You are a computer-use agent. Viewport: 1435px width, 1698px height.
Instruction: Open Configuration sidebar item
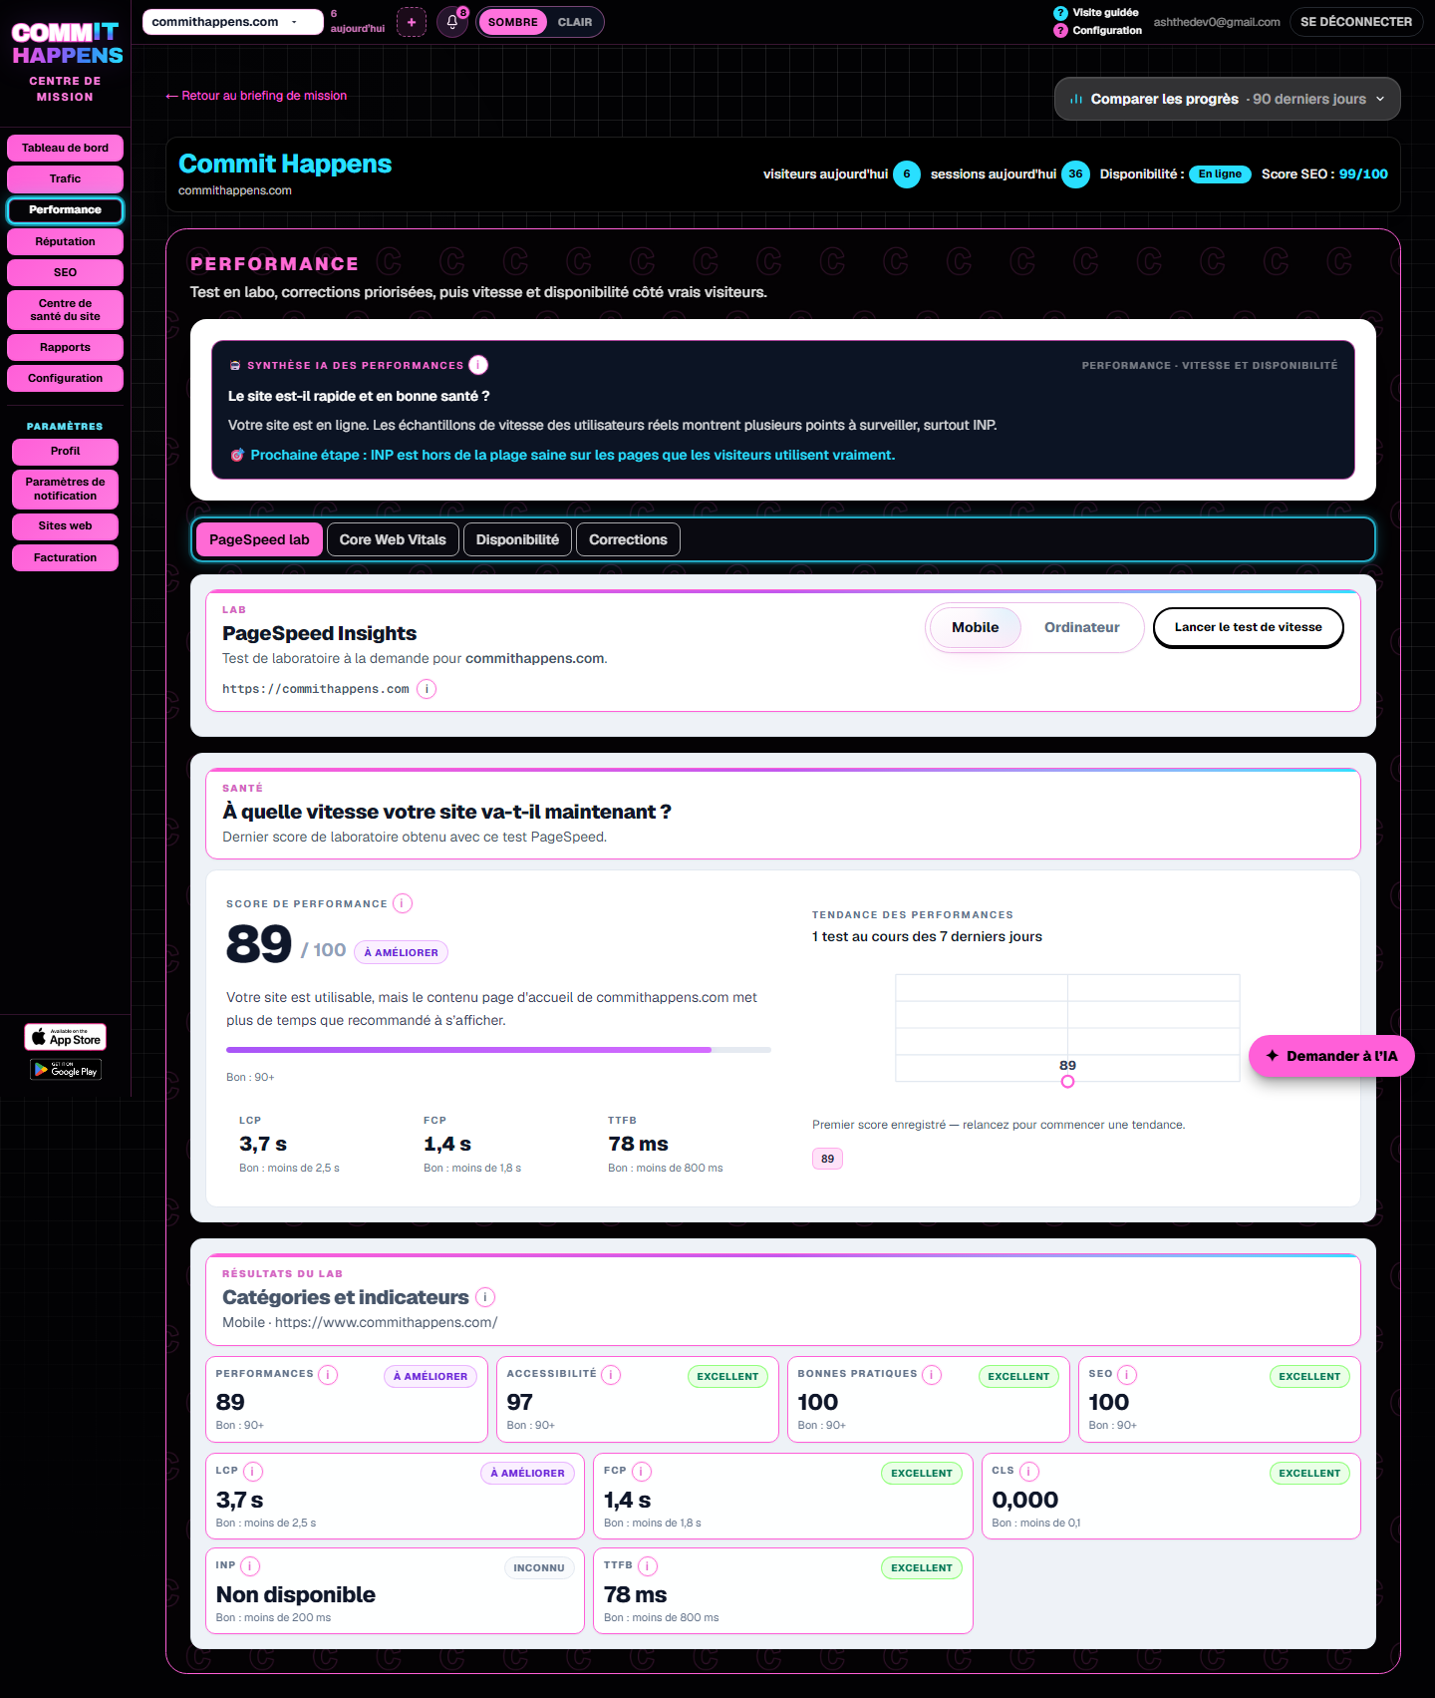(66, 379)
